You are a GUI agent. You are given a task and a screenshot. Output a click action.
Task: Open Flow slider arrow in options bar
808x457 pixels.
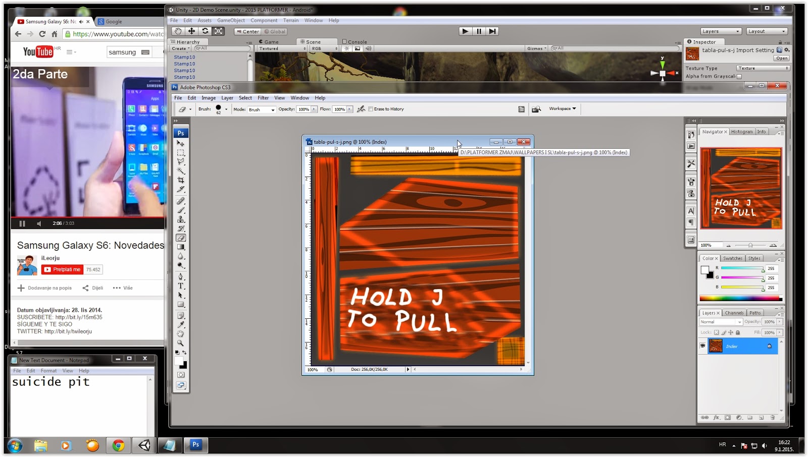(349, 109)
